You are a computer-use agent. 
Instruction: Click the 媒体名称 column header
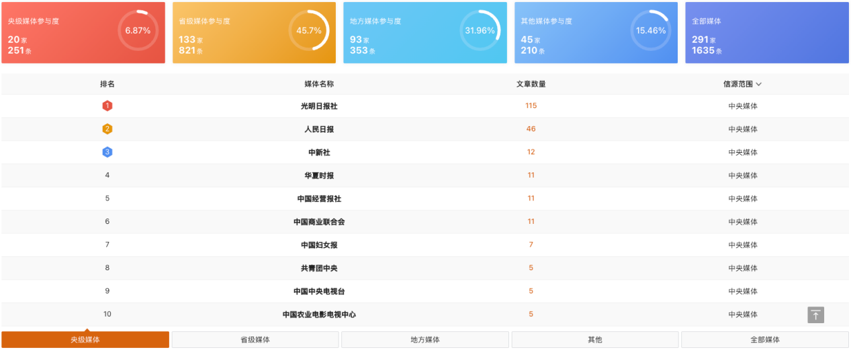pos(319,84)
